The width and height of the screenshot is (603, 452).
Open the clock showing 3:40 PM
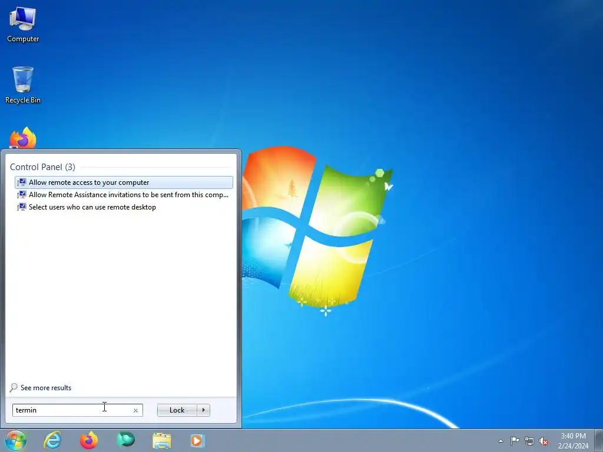pyautogui.click(x=573, y=441)
